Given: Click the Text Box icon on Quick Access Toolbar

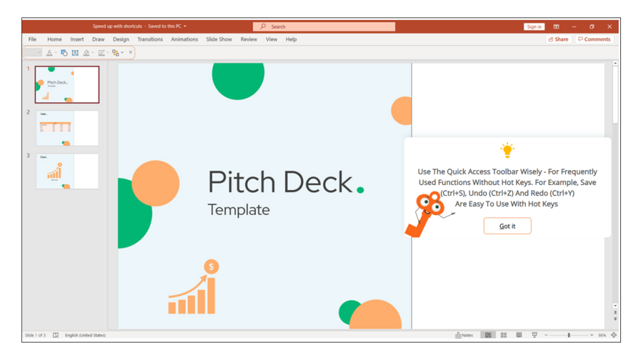Looking at the screenshot, I should pyautogui.click(x=75, y=52).
